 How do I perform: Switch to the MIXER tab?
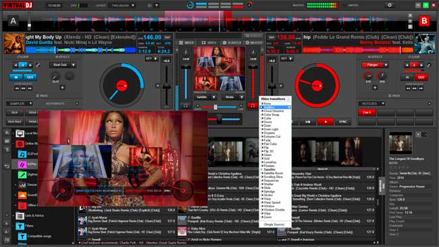coord(186,43)
